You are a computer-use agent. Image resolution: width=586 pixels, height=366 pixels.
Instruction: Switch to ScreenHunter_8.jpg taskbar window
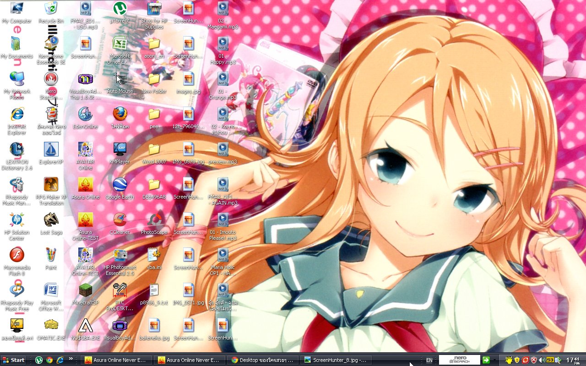pyautogui.click(x=336, y=360)
